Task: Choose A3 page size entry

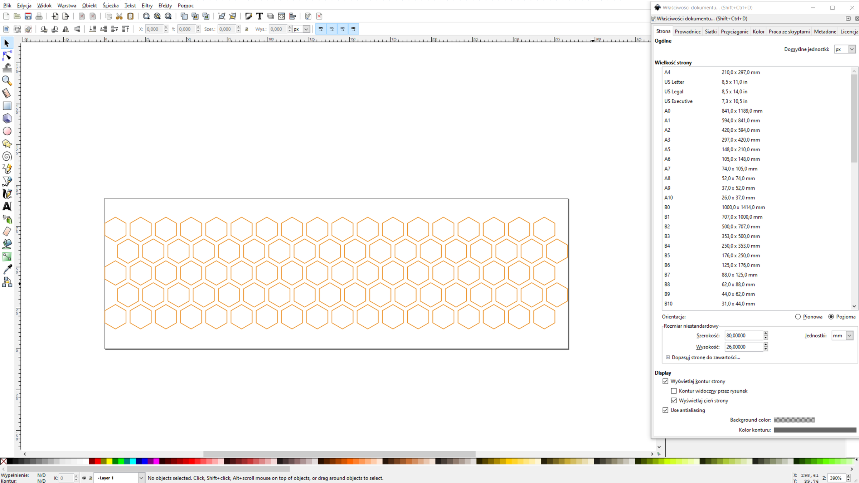Action: click(x=667, y=140)
